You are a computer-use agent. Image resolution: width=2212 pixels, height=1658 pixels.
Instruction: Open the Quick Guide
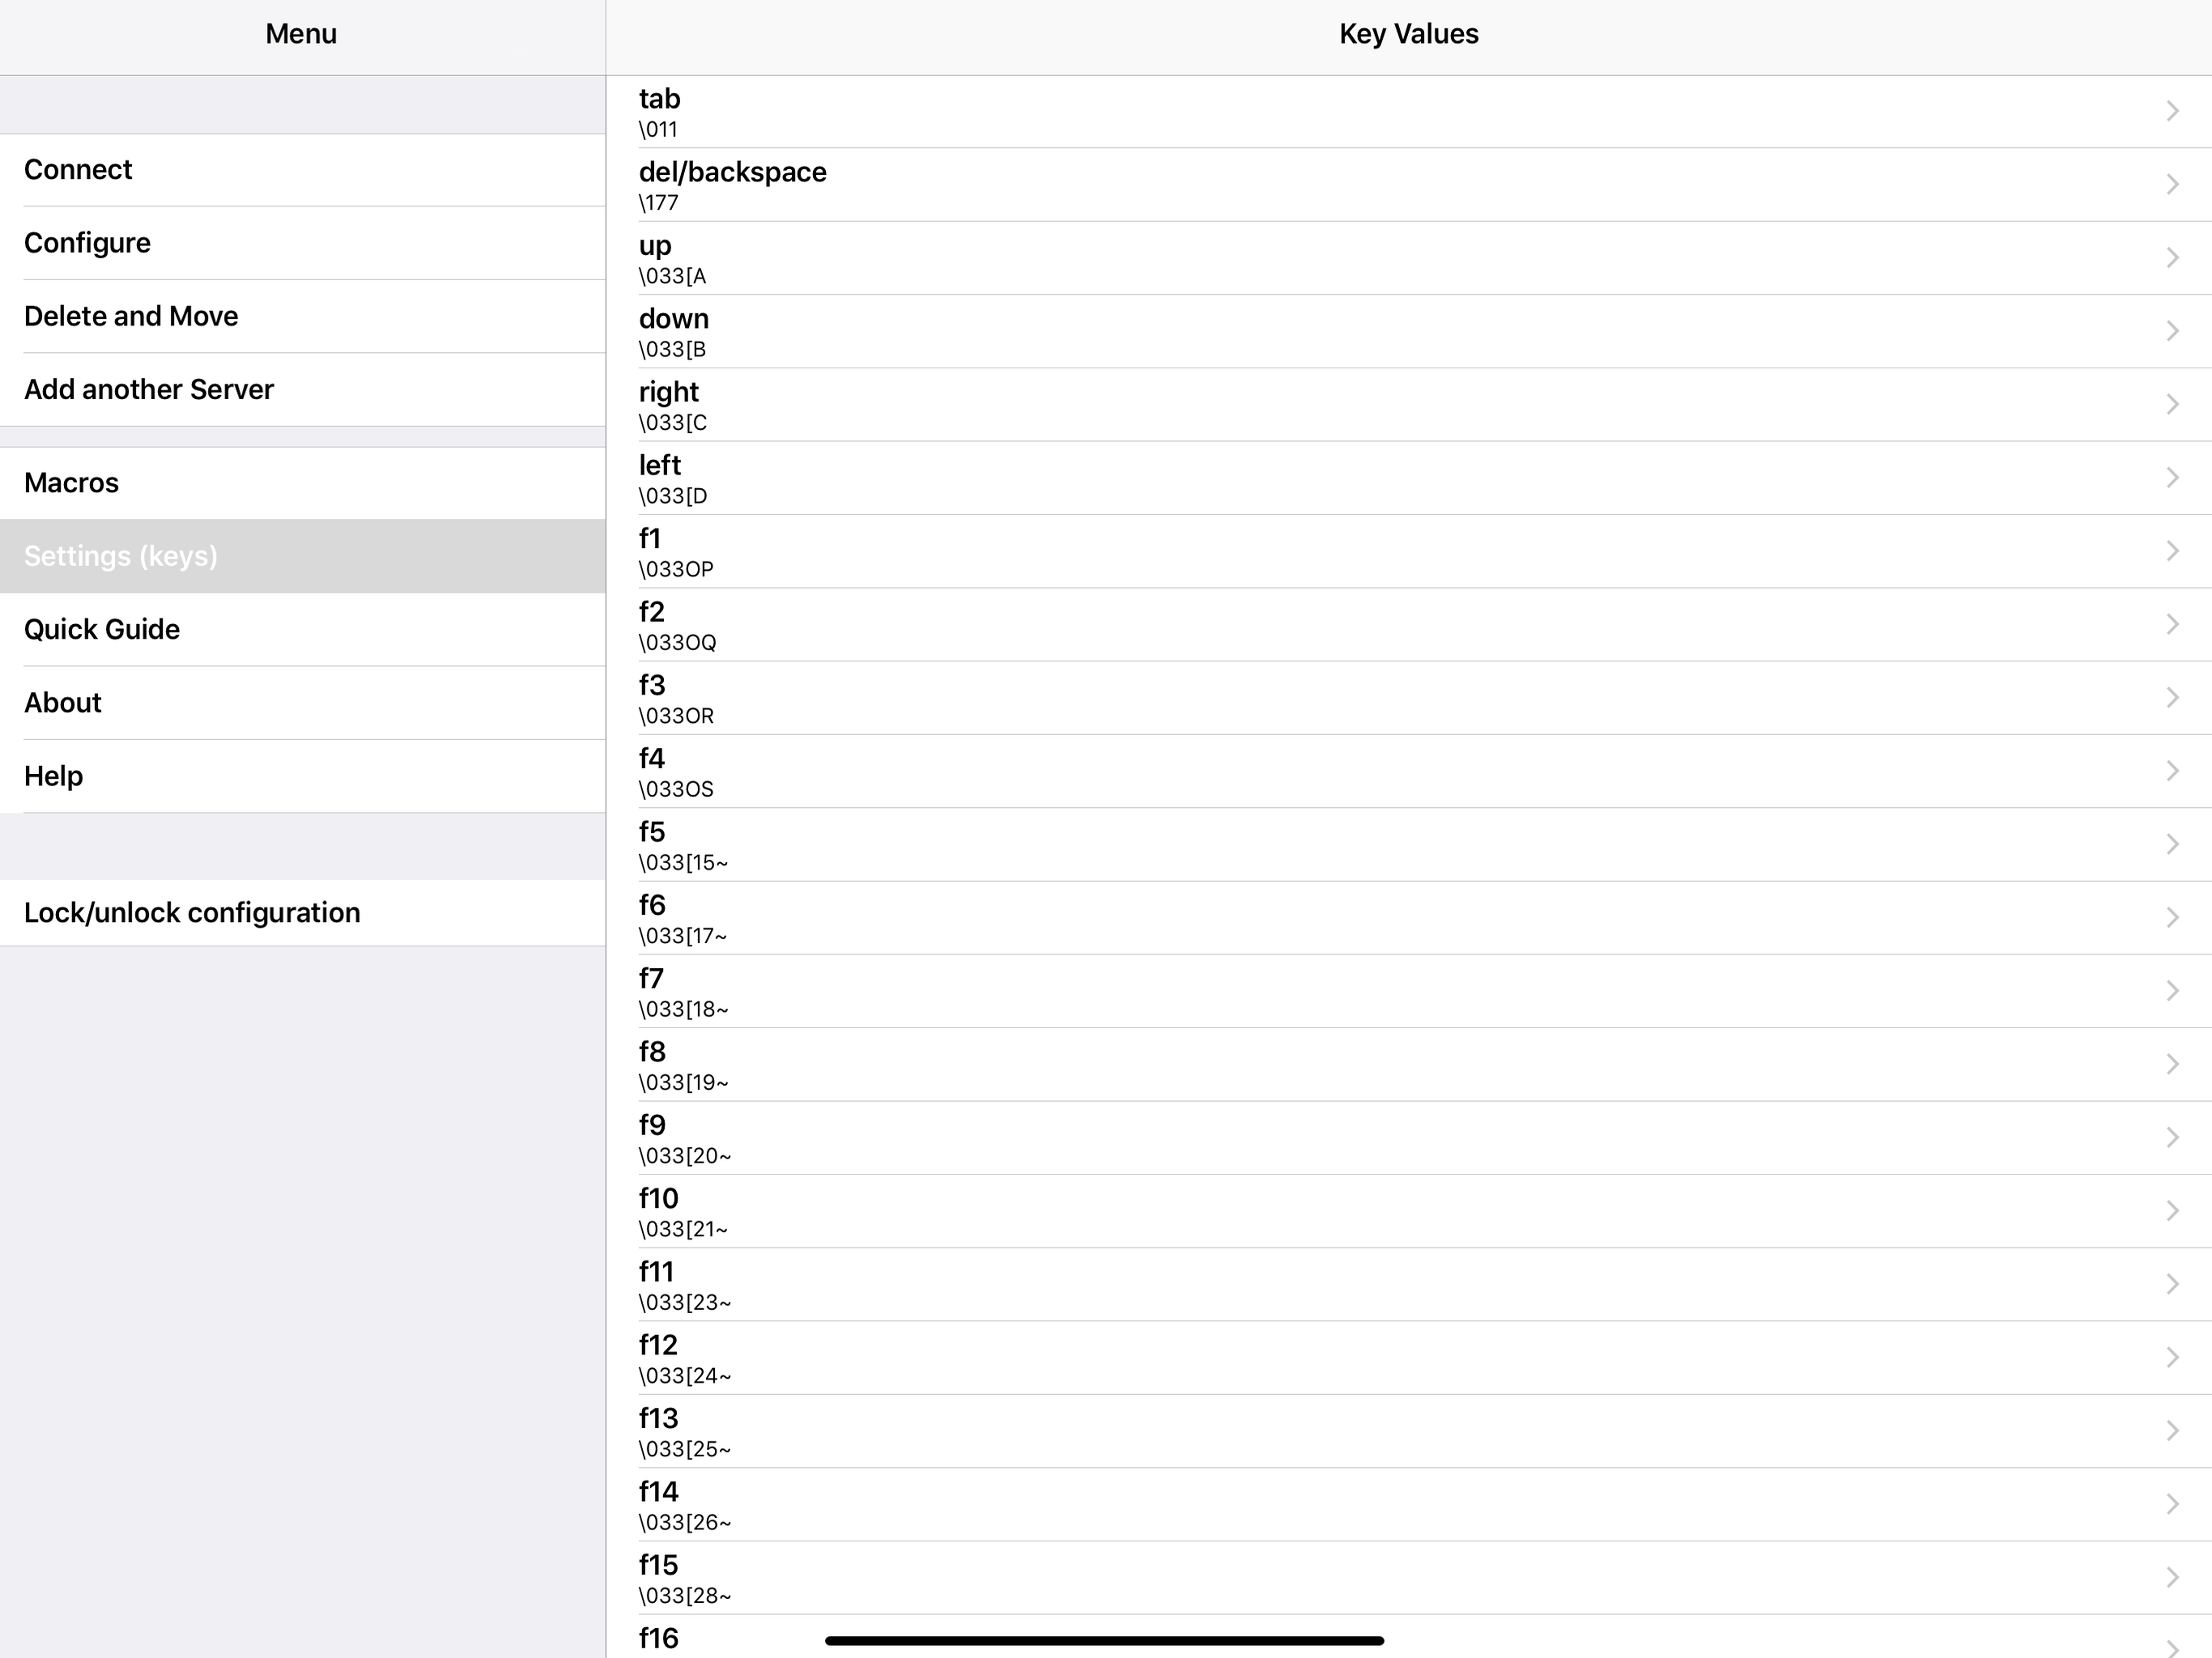[102, 629]
